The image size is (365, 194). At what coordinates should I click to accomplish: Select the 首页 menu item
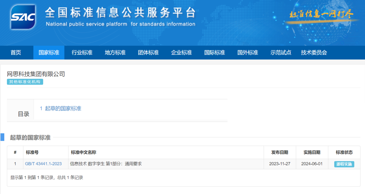coord(16,52)
